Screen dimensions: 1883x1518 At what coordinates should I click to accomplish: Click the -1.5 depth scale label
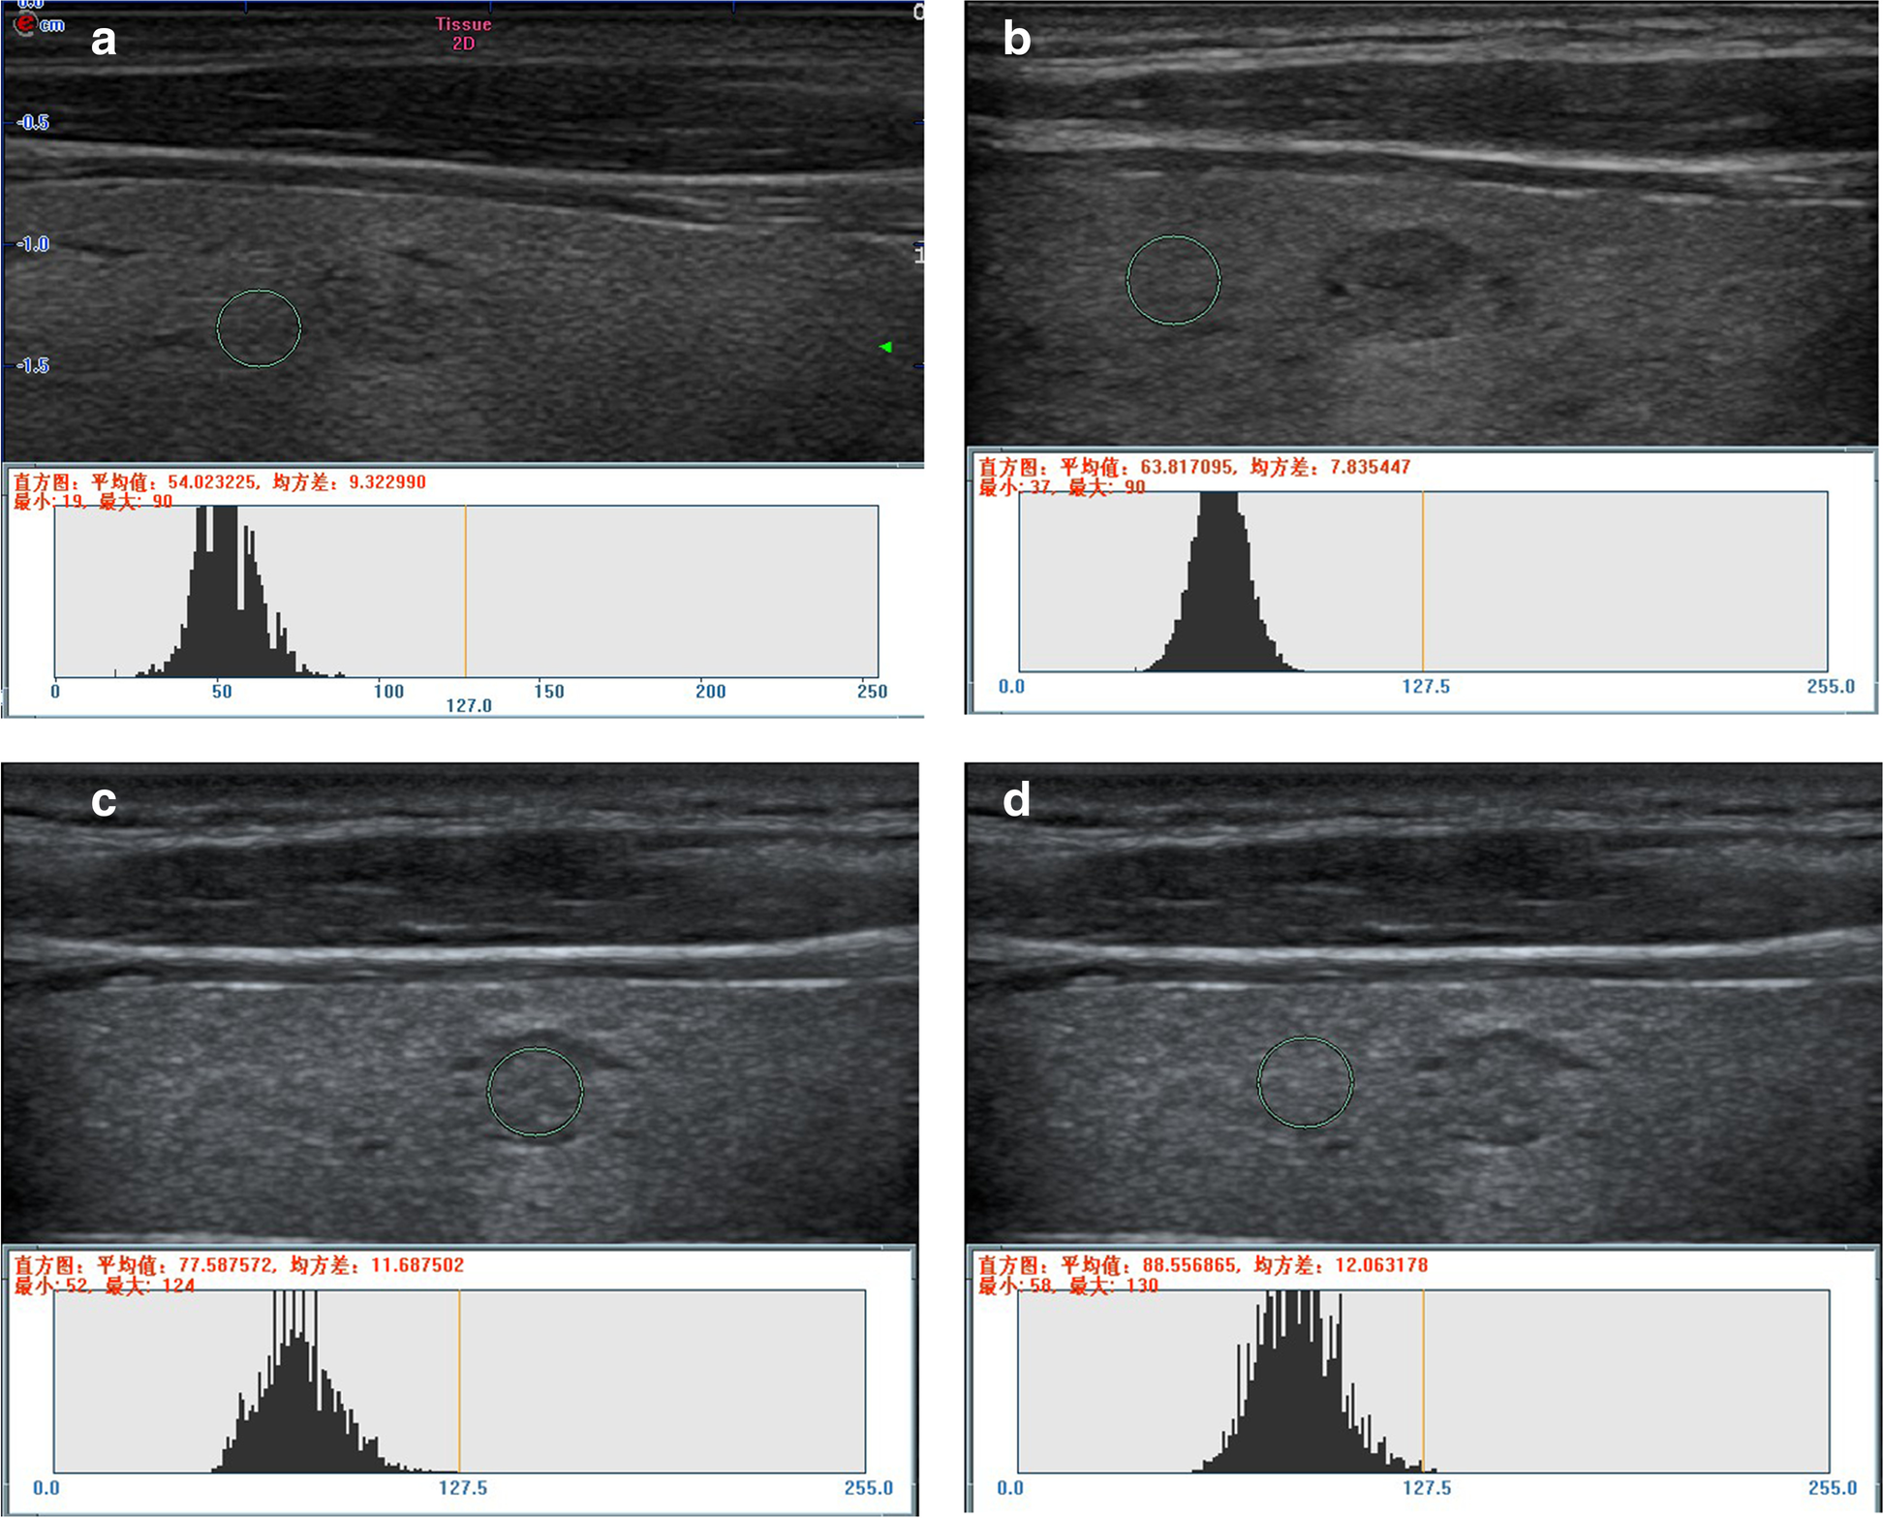[x=33, y=365]
